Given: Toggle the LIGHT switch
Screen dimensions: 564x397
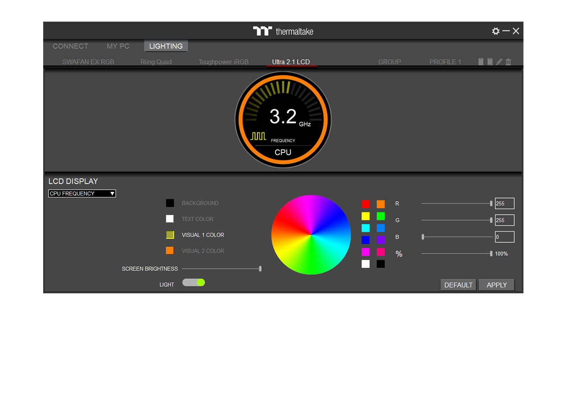Looking at the screenshot, I should click(194, 282).
